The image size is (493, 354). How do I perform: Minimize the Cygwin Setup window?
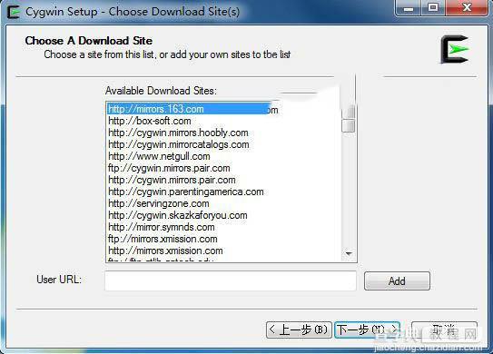click(408, 8)
